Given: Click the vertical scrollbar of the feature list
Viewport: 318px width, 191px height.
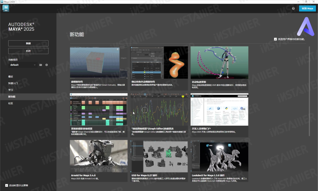Looking at the screenshot, I should click(309, 91).
